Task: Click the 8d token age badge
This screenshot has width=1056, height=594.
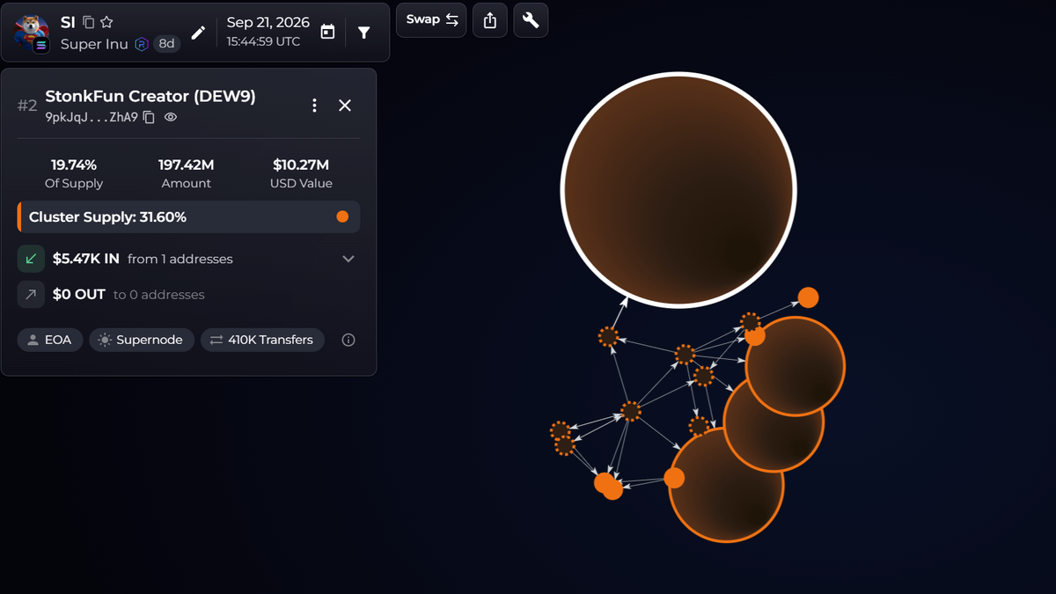Action: pos(166,44)
